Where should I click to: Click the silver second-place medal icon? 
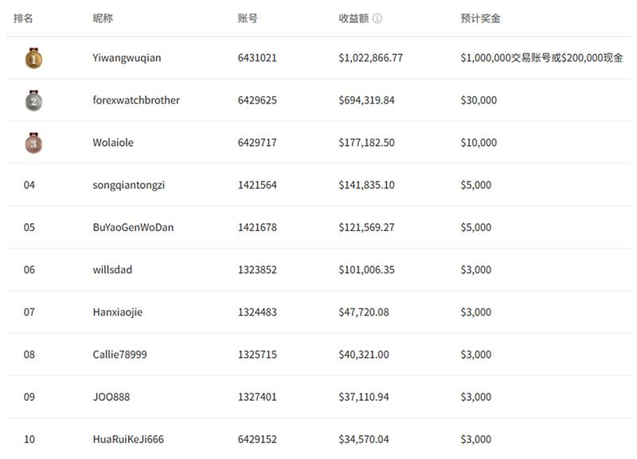(x=33, y=101)
